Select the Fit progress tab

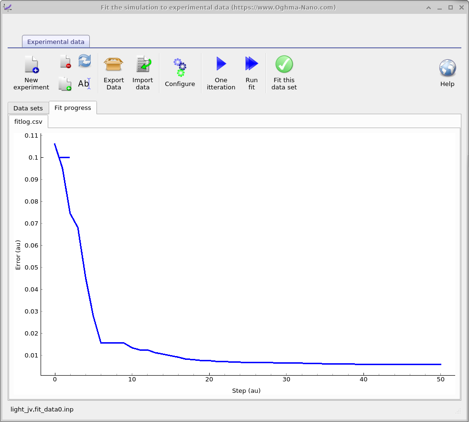click(73, 108)
